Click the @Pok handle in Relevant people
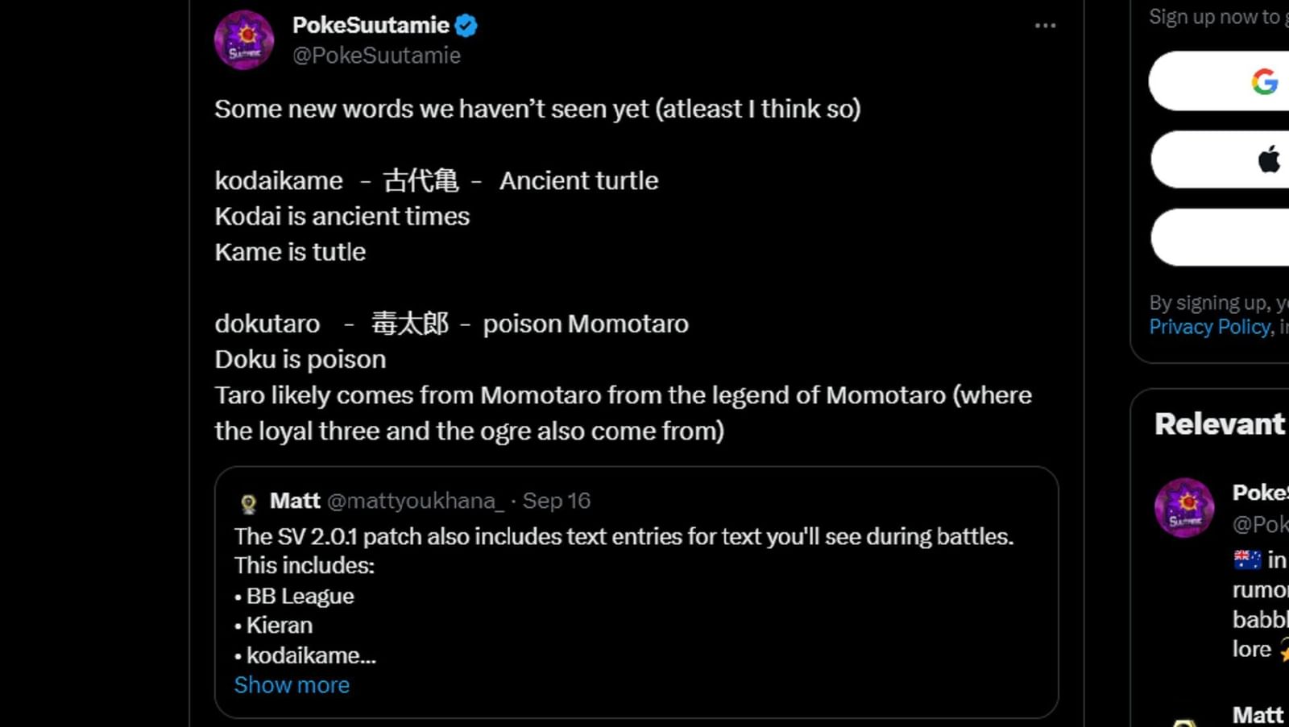 [x=1260, y=524]
